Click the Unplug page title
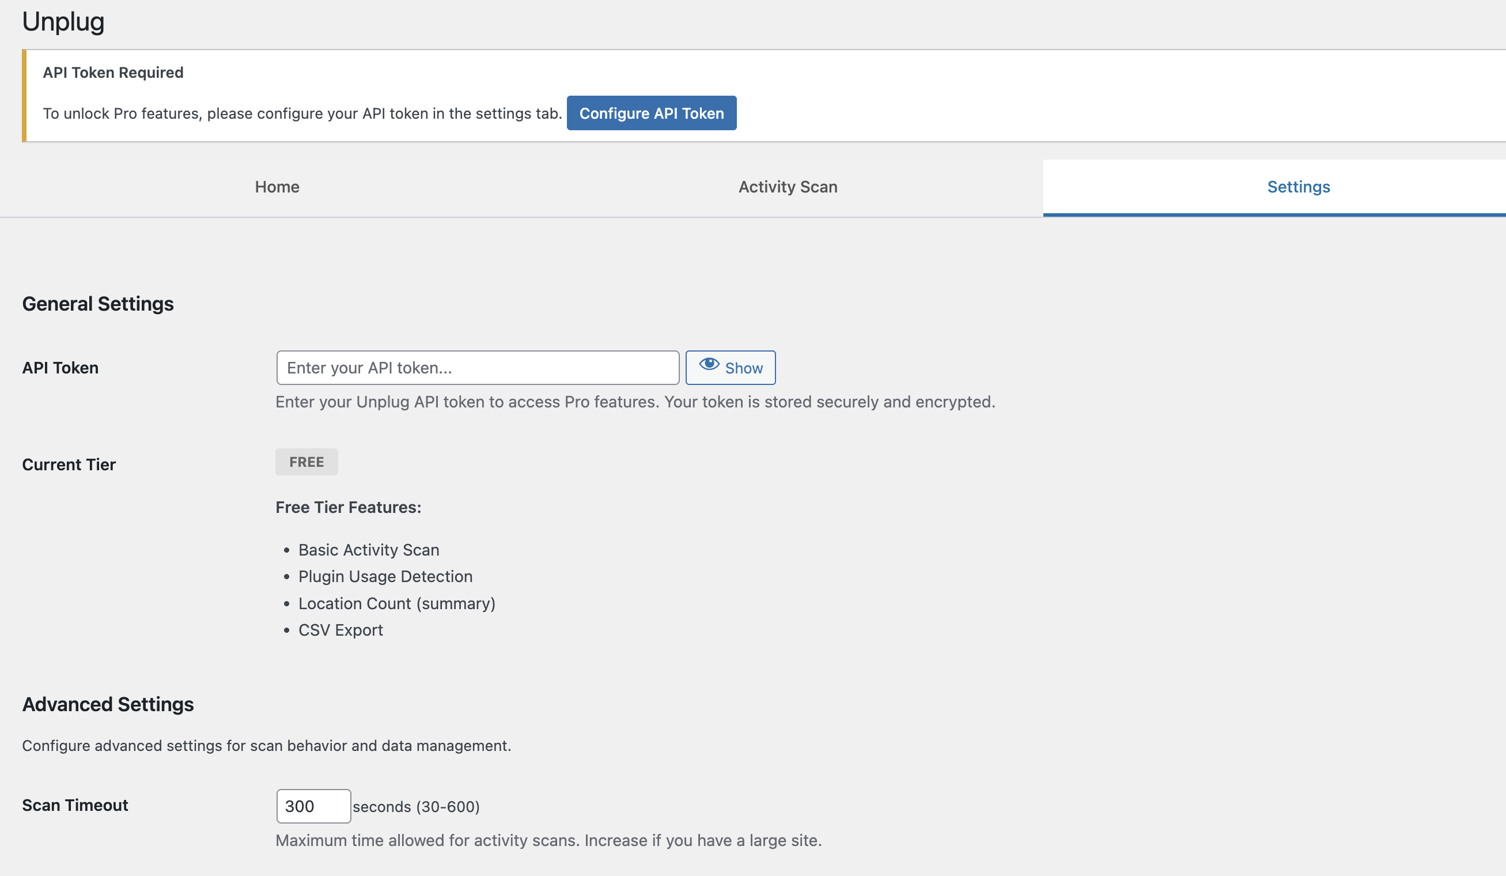This screenshot has height=876, width=1506. point(63,21)
